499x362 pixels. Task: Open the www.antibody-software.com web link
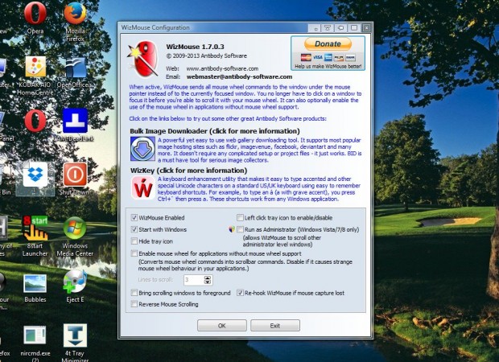222,68
